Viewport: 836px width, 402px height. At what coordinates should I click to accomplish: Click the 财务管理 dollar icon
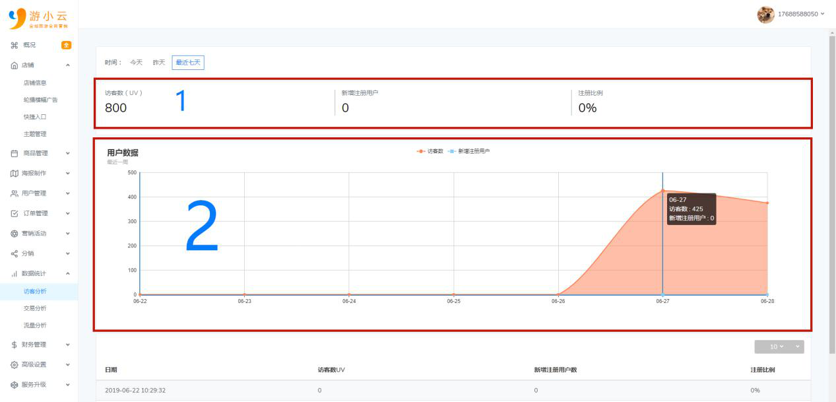[x=15, y=345]
